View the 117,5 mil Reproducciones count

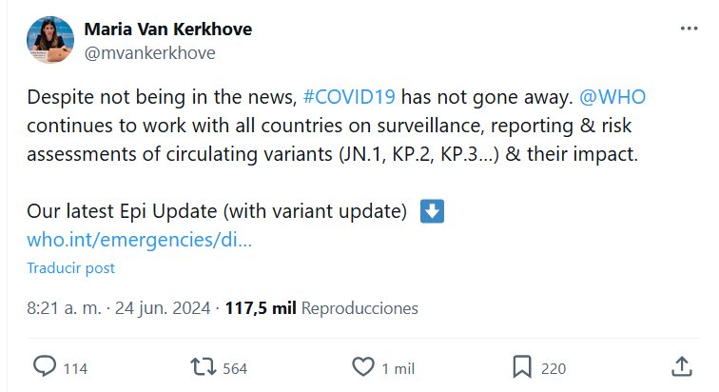[321, 308]
